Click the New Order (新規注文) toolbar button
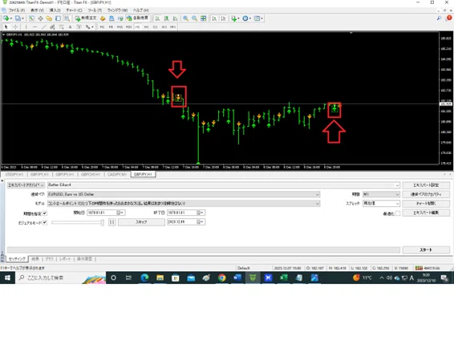The width and height of the screenshot is (454, 349). pyautogui.click(x=86, y=18)
